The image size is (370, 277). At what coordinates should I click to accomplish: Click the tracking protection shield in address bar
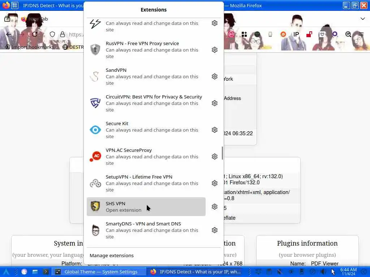(52, 34)
